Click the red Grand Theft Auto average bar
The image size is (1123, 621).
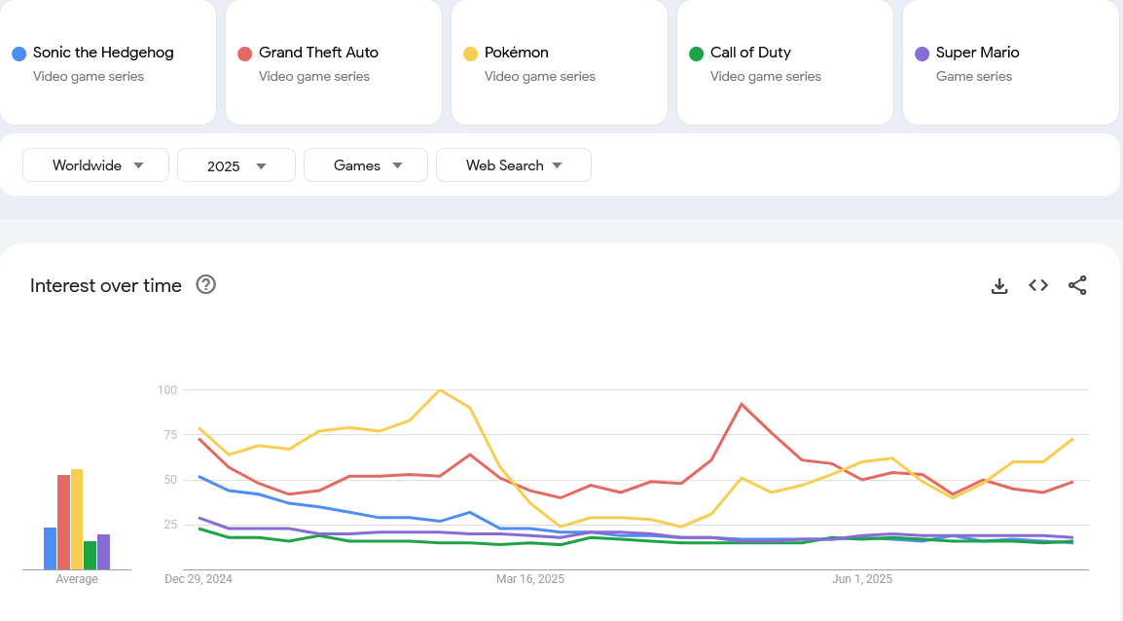pos(64,522)
